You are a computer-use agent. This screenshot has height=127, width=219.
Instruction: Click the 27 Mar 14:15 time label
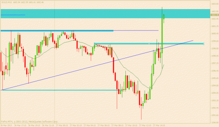tap(159, 125)
